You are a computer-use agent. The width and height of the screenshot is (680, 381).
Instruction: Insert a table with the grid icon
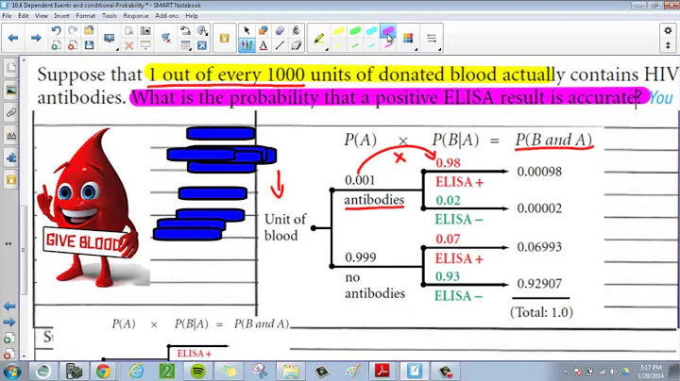(x=186, y=45)
